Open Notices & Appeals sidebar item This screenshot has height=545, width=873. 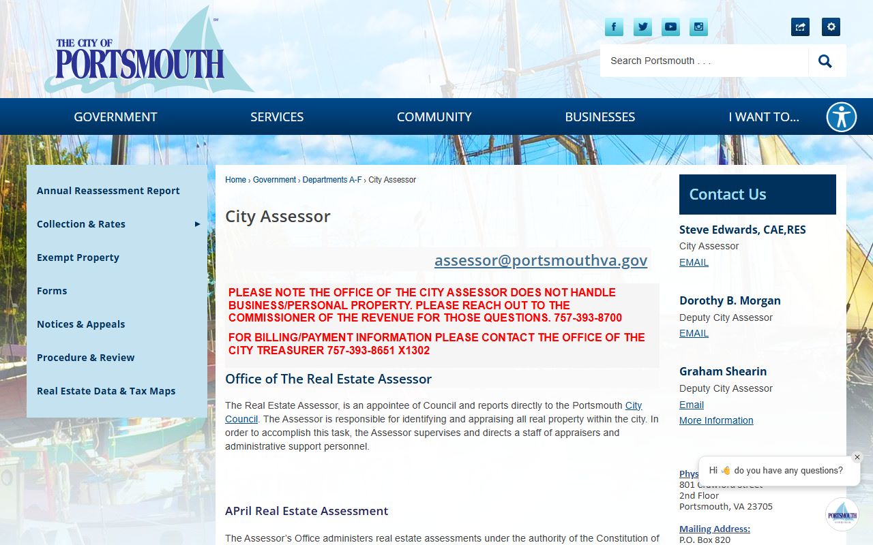pos(81,324)
